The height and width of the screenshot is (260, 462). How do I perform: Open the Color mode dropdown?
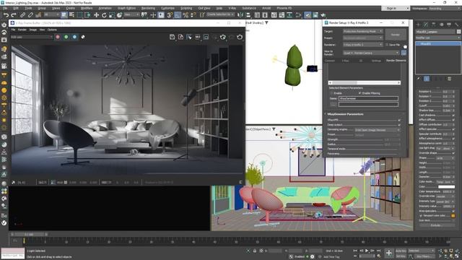pyautogui.click(x=445, y=182)
